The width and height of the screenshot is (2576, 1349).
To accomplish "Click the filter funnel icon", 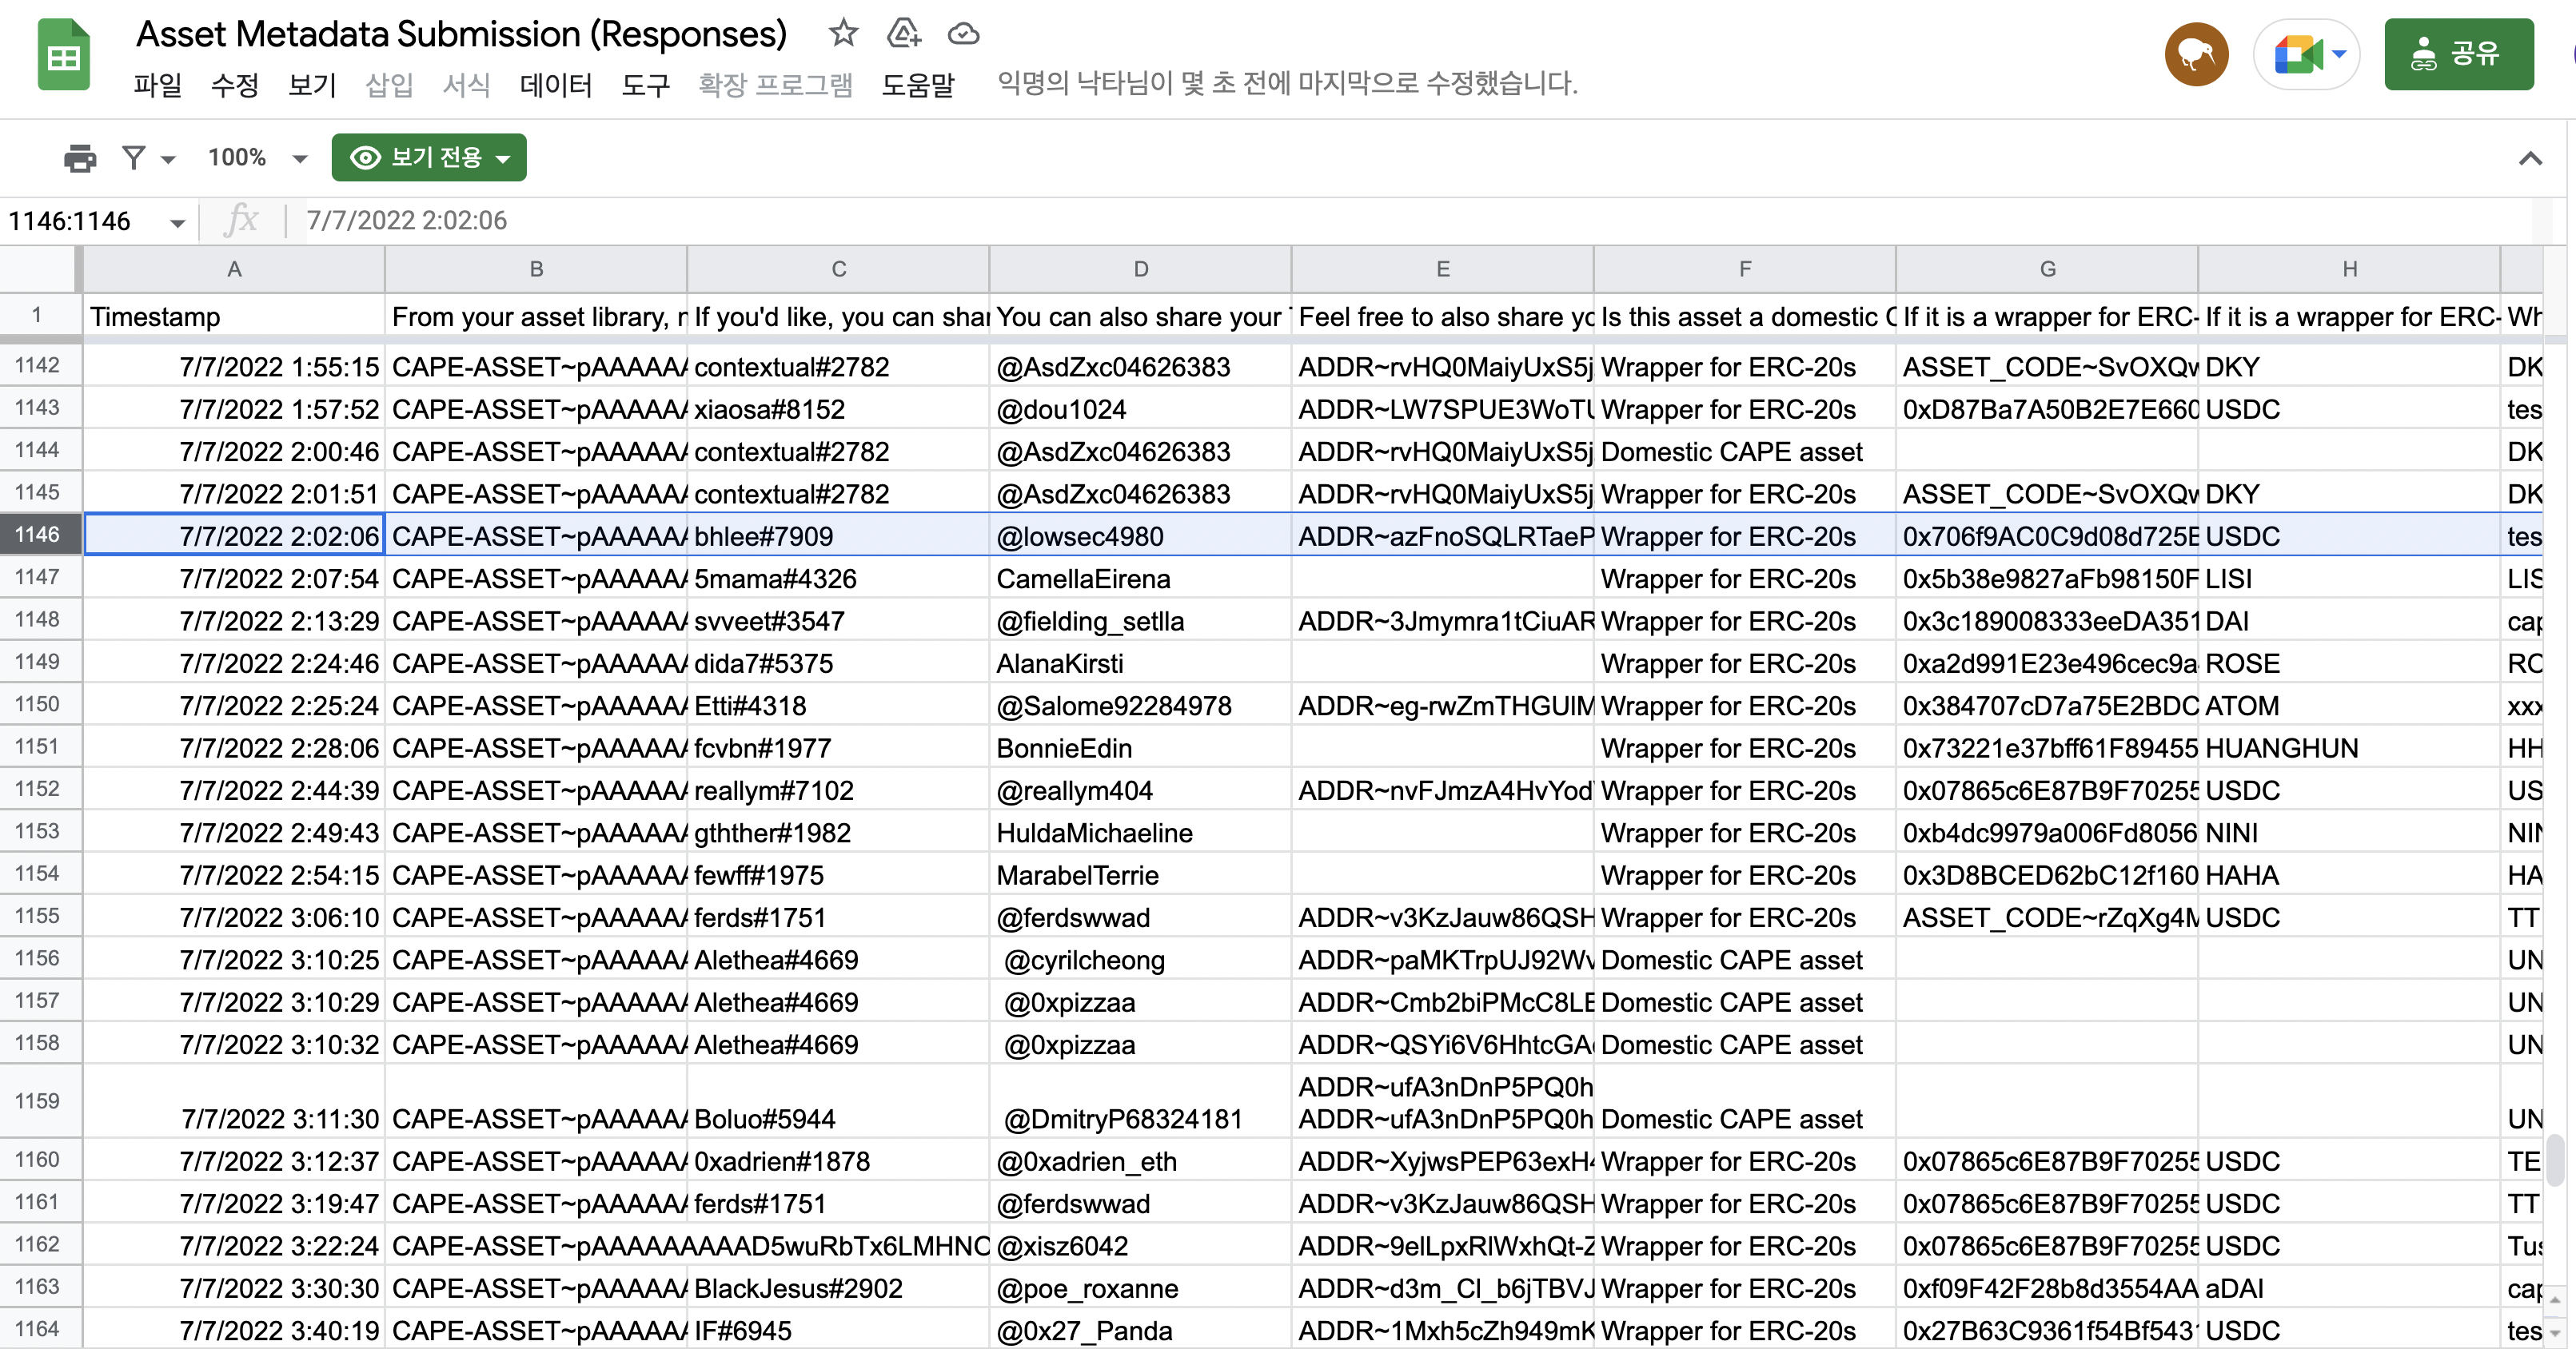I will click(135, 158).
